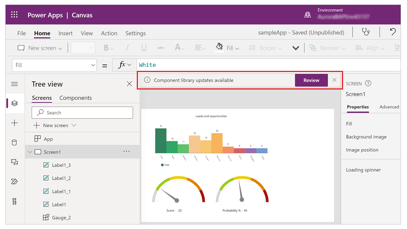Switch to the Properties tab
Screen dimensions: 407x229
tap(358, 107)
